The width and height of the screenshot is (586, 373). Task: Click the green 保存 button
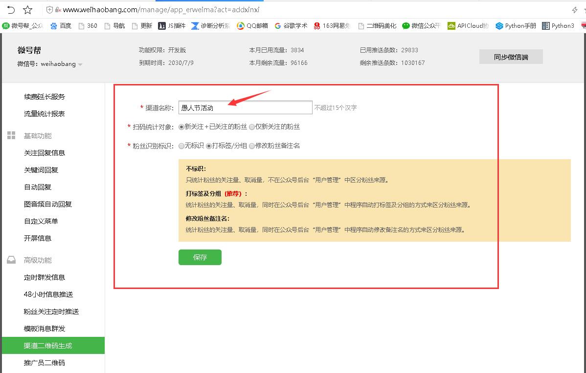(x=200, y=257)
